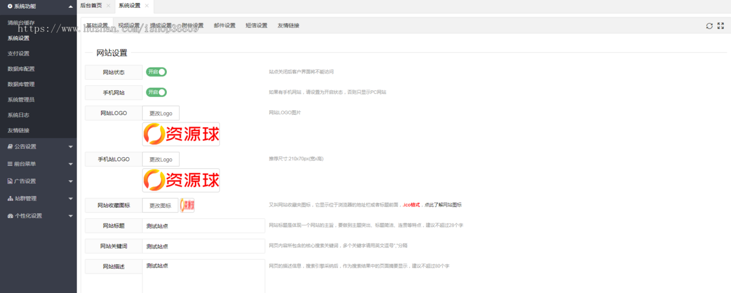Open the 视频设置 sub-tab
The height and width of the screenshot is (293, 731).
(129, 26)
